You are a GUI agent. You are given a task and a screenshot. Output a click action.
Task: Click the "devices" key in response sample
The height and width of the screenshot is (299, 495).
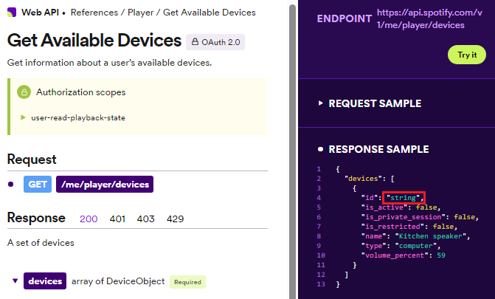pyautogui.click(x=363, y=179)
